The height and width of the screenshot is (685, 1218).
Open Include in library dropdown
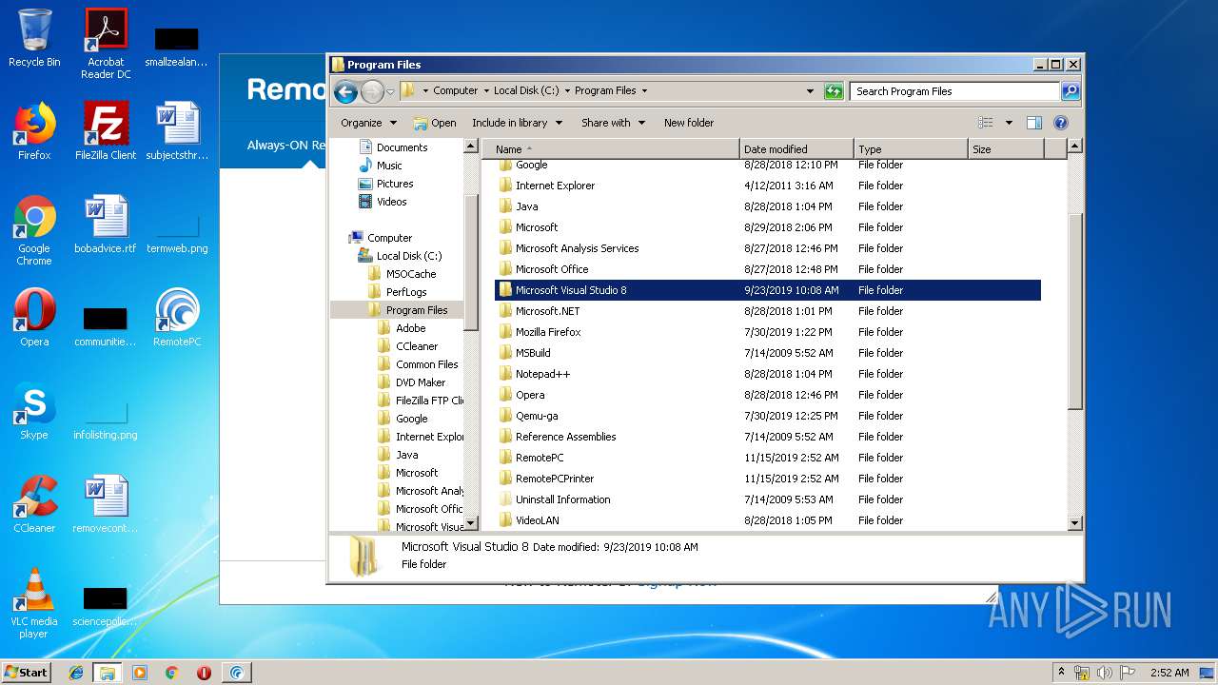point(517,123)
